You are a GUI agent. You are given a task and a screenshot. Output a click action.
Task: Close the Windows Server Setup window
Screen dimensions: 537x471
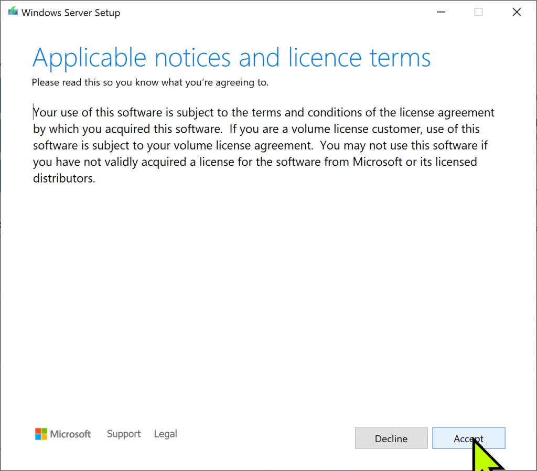[x=517, y=13]
